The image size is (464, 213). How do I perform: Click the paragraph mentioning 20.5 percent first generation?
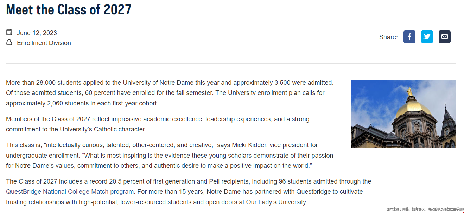point(189,192)
